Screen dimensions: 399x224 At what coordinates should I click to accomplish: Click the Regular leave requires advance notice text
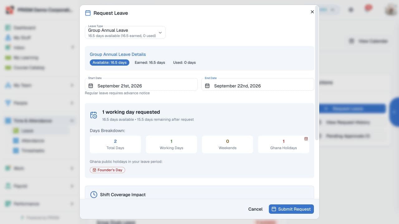[x=117, y=93]
